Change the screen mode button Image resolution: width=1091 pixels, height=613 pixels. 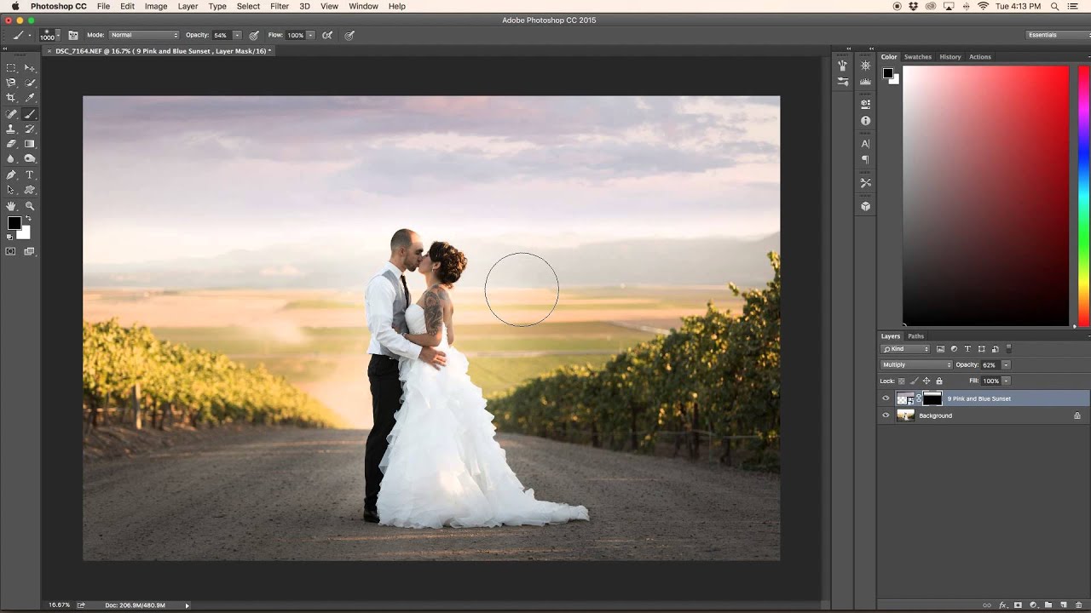pos(30,251)
